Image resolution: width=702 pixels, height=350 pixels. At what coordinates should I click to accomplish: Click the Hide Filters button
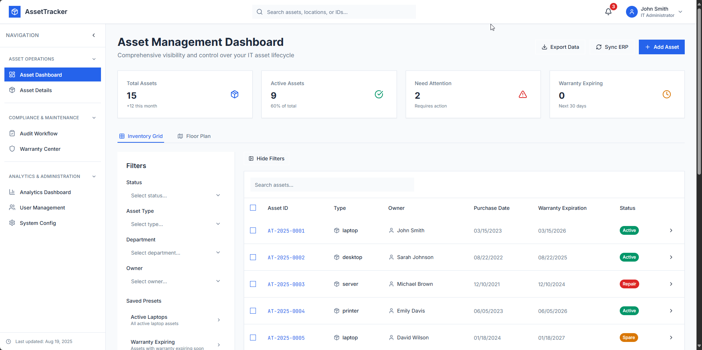267,158
